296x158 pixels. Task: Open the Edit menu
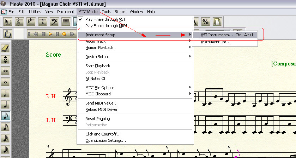(x=22, y=12)
